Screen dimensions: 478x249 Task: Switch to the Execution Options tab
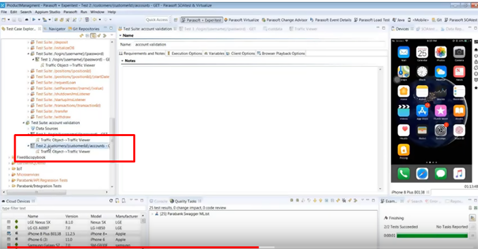[x=184, y=54]
